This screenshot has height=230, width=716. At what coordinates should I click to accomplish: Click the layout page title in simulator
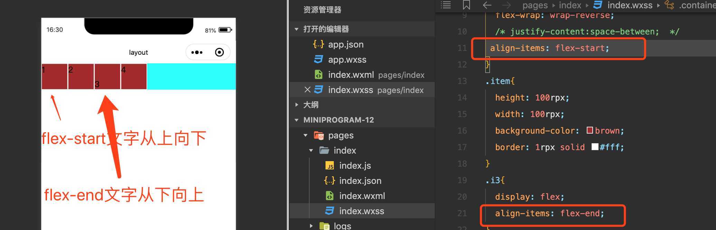[x=138, y=52]
